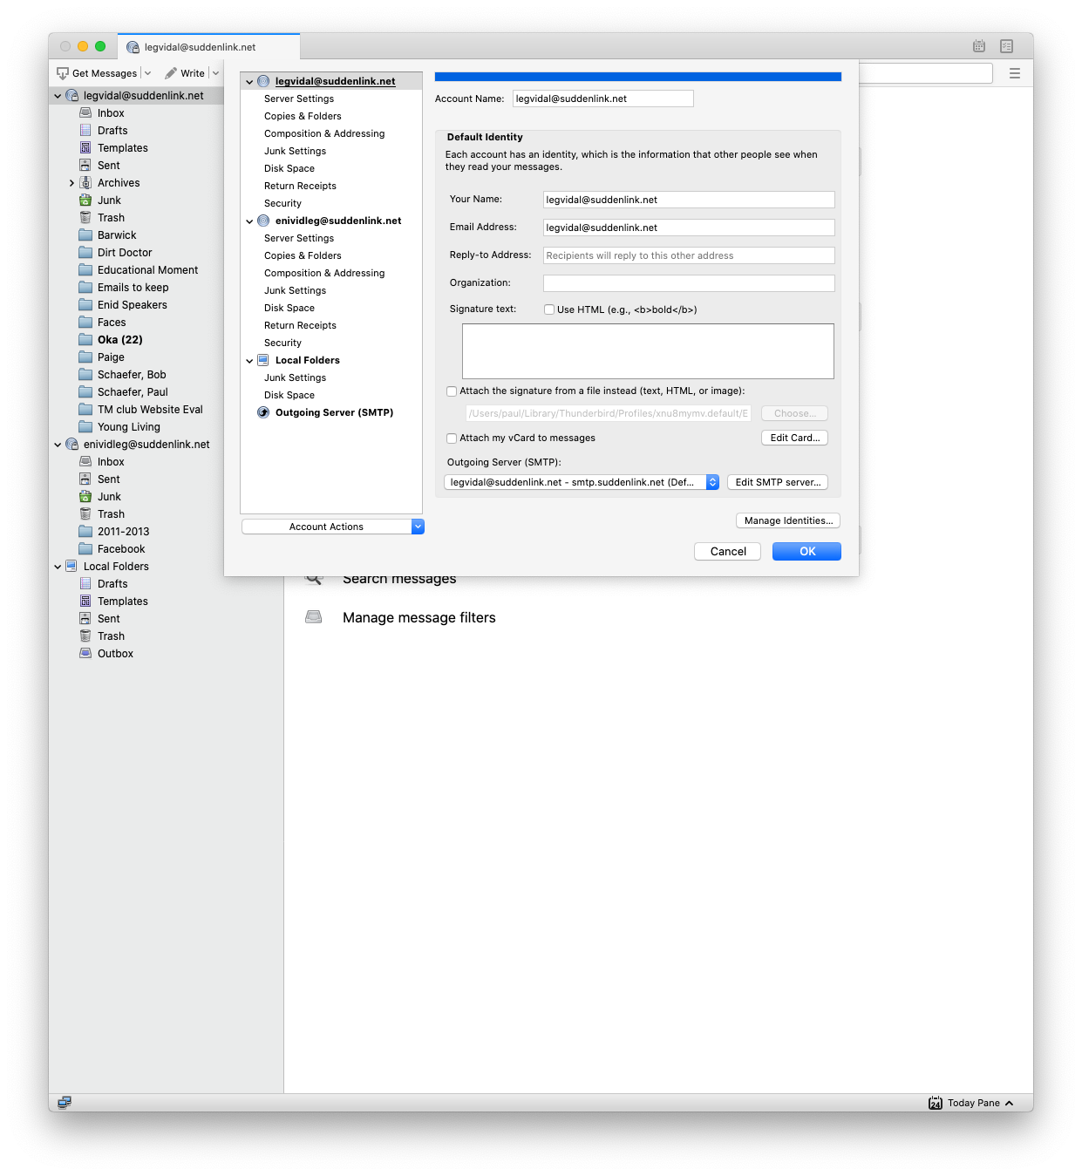Click the Archives folder icon
Viewport: 1082px width, 1176px height.
[x=85, y=182]
